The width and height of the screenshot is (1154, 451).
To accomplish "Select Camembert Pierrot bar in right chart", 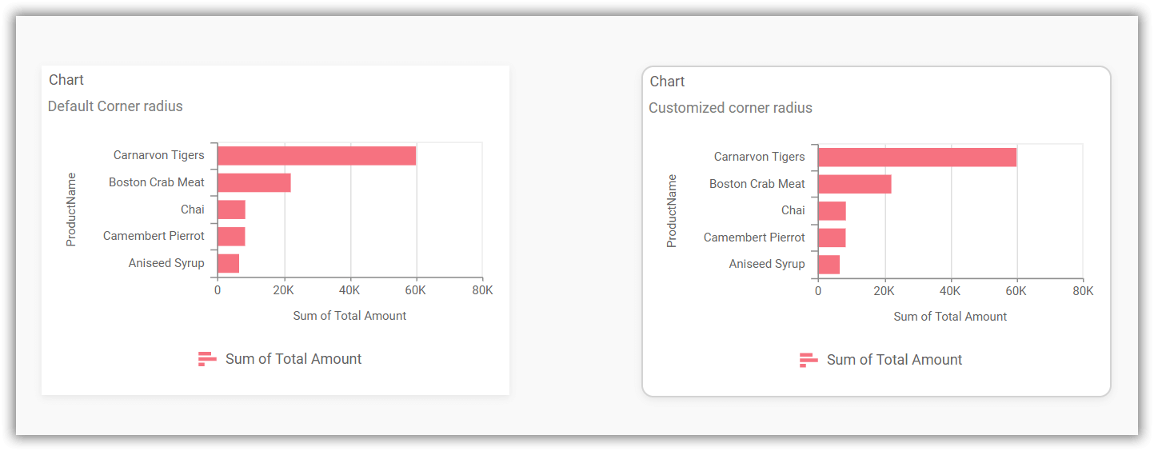I will (832, 237).
